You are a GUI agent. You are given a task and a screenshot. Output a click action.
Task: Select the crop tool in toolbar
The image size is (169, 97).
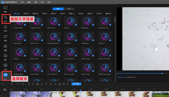(x=29, y=84)
